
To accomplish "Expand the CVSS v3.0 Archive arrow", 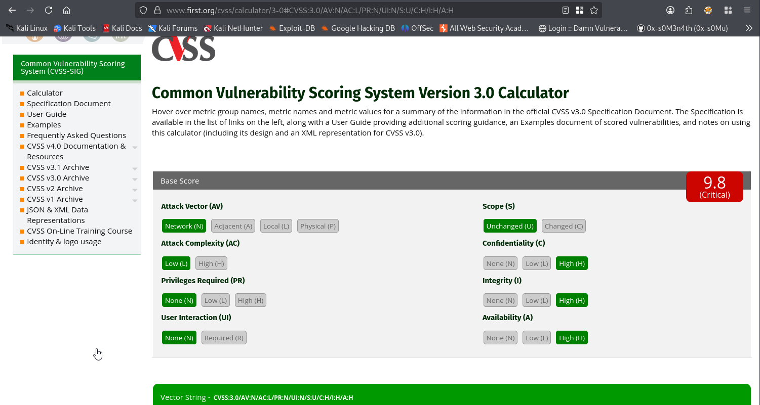I will 135,179.
